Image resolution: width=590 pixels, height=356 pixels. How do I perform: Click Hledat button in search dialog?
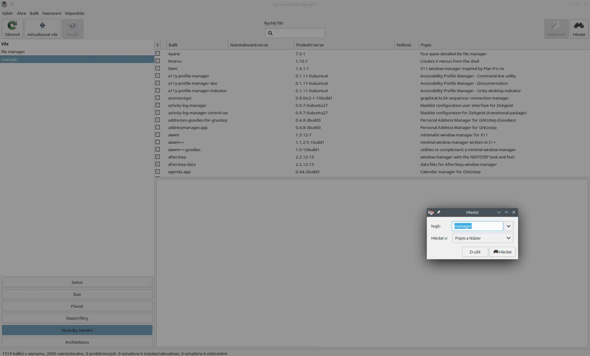point(503,252)
